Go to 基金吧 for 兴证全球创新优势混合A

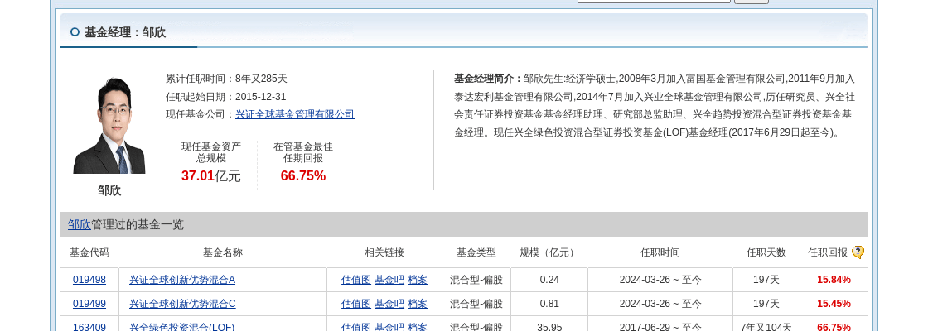tap(389, 280)
